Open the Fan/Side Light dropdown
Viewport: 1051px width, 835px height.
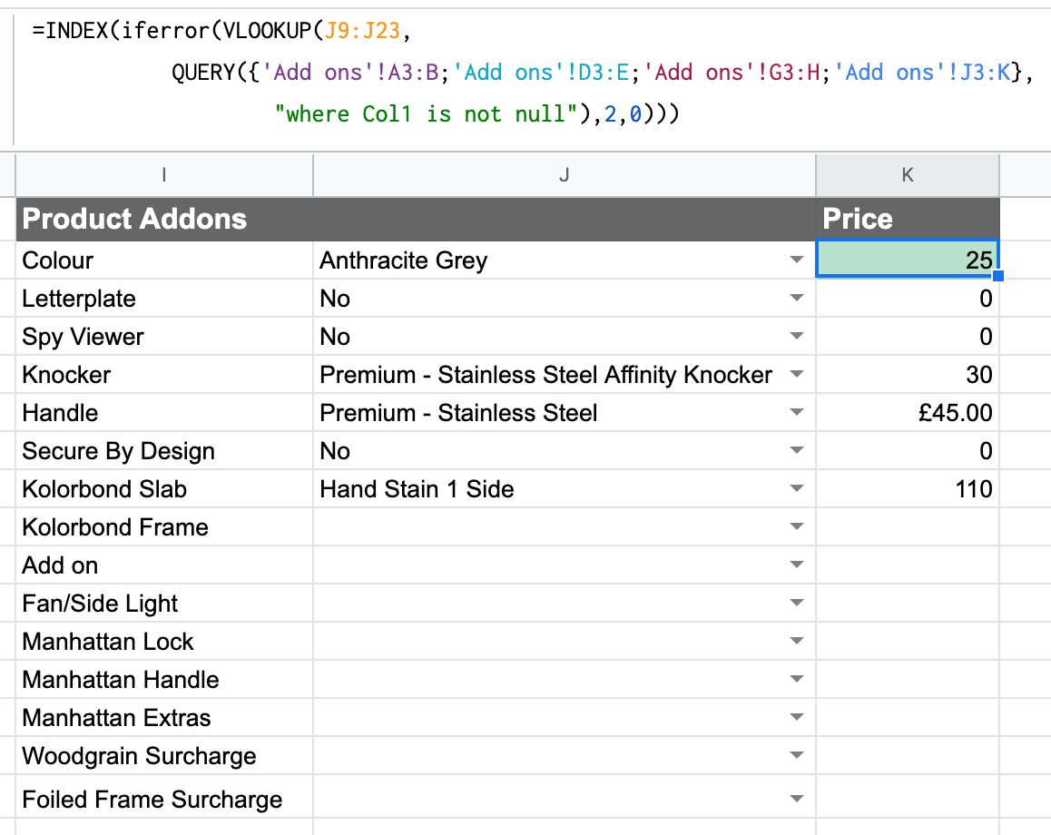tap(797, 604)
